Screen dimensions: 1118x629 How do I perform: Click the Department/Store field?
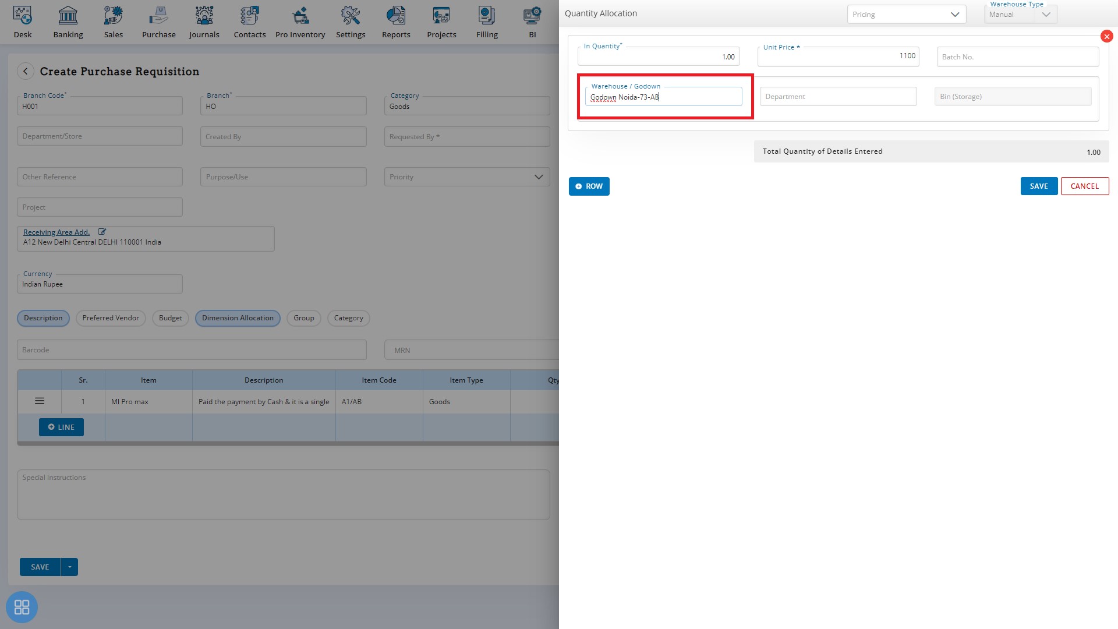[x=100, y=136]
